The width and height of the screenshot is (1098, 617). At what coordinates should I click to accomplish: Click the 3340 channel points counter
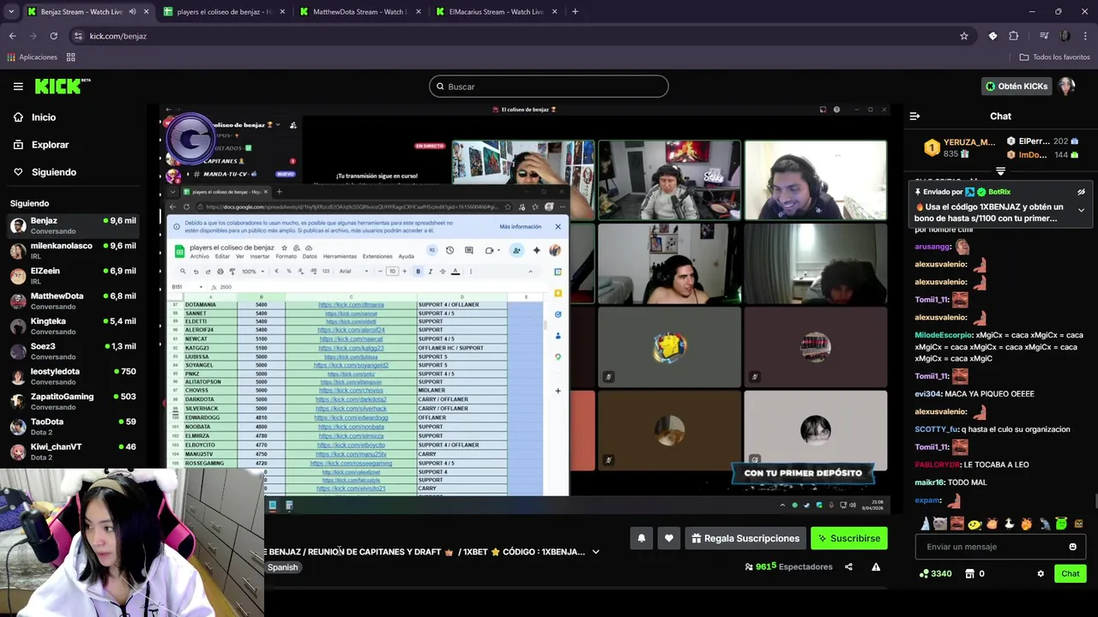tap(935, 573)
